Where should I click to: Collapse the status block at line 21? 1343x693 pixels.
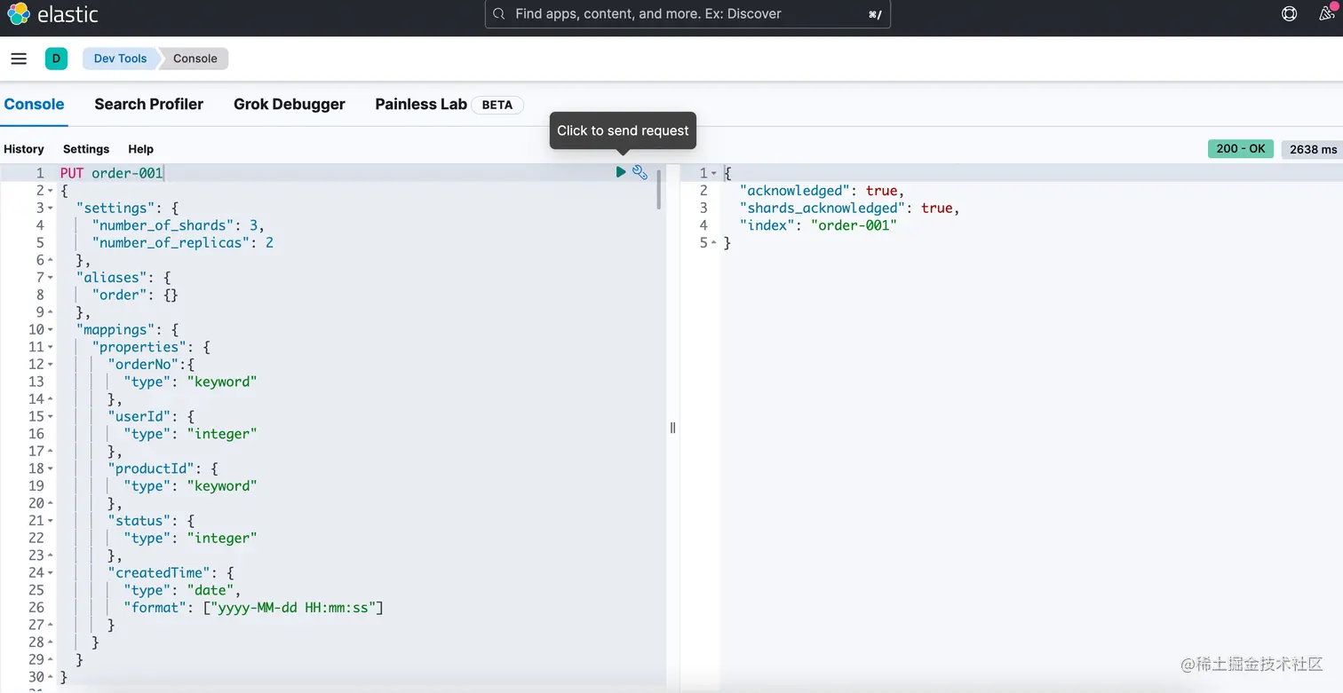[50, 521]
